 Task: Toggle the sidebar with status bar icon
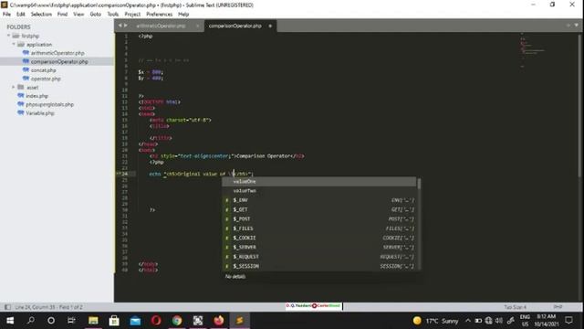click(x=7, y=307)
